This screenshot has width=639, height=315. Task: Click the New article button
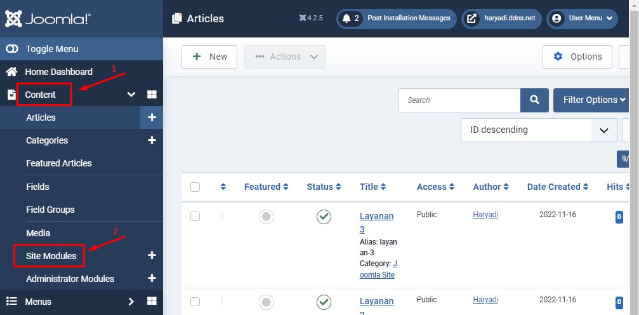[209, 57]
